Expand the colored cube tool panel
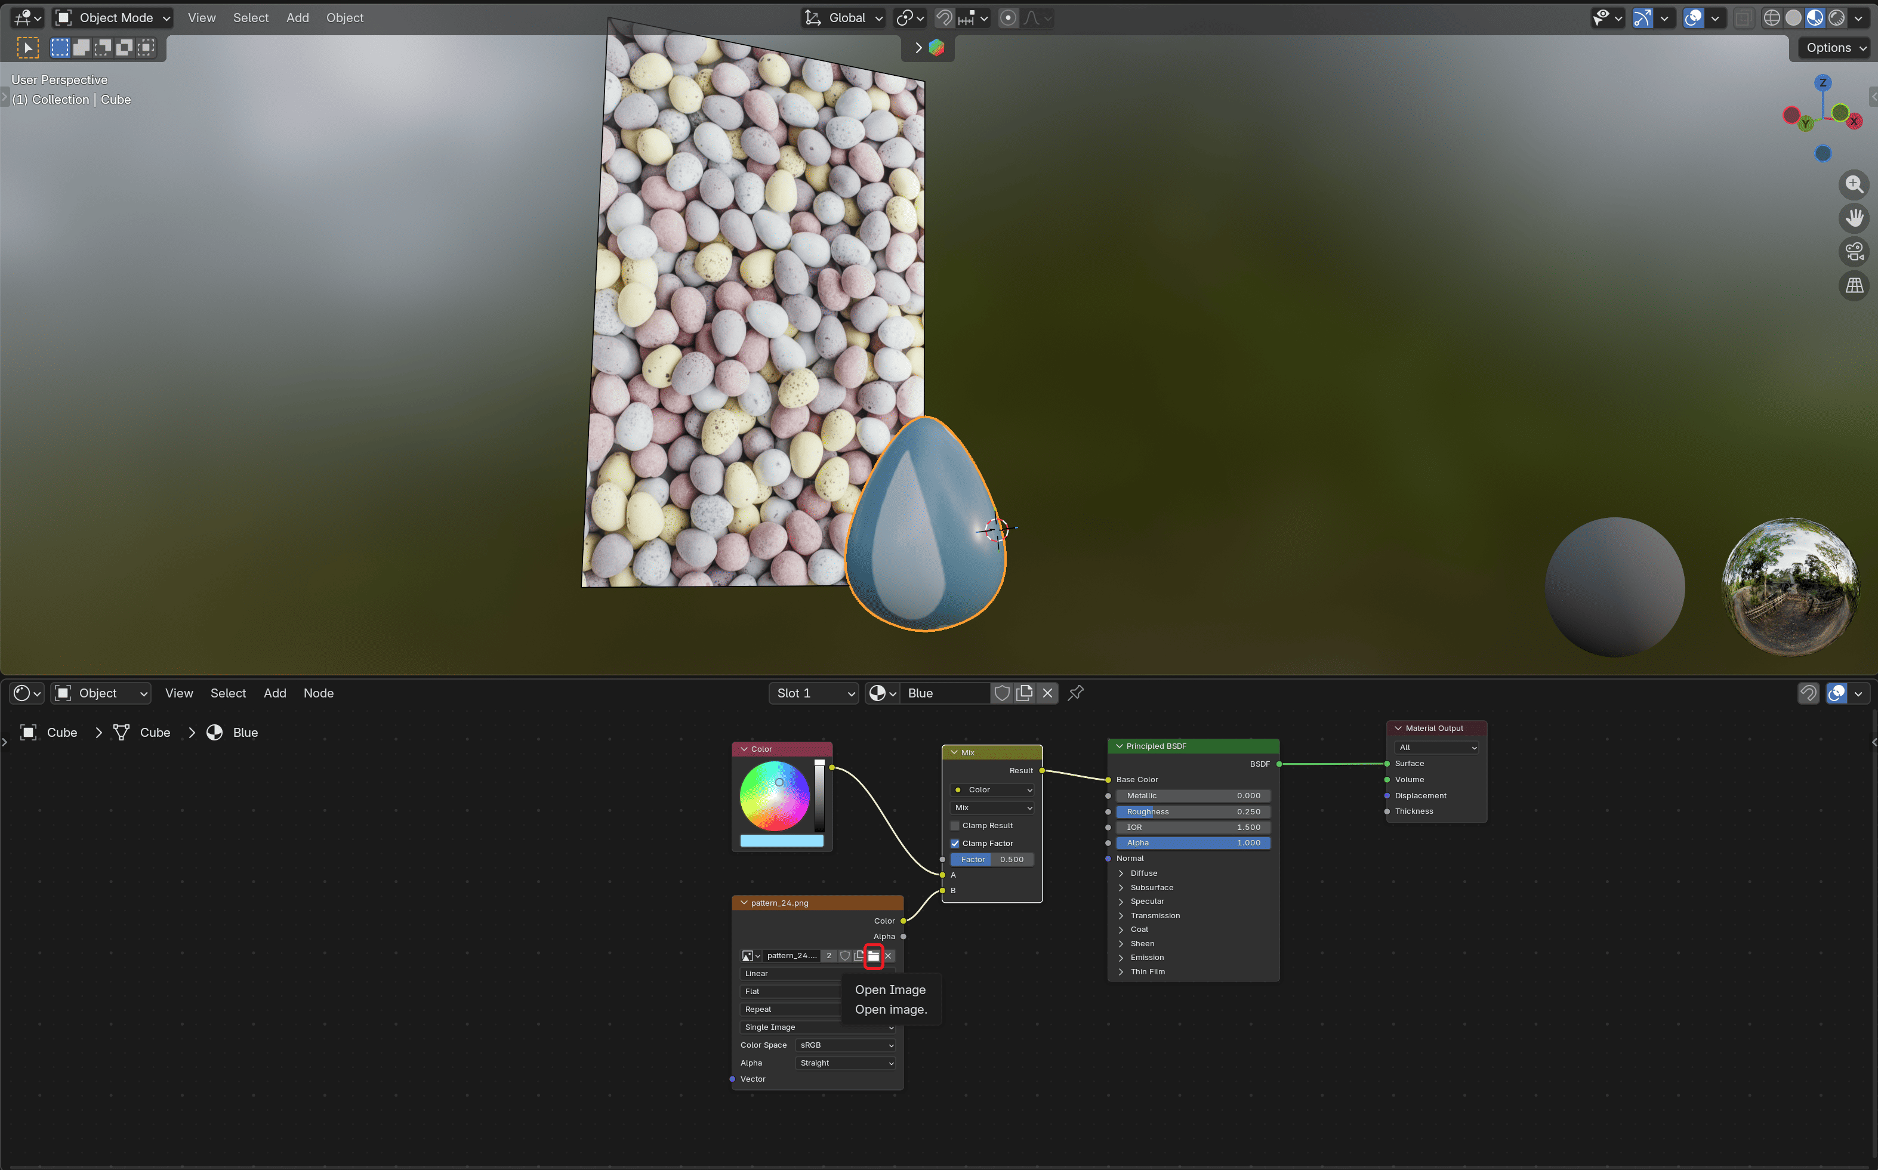Viewport: 1878px width, 1170px height. click(x=929, y=48)
